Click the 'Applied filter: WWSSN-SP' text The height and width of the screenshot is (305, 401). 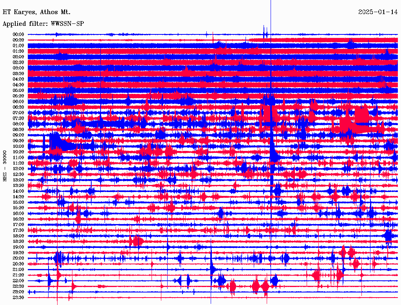click(43, 24)
